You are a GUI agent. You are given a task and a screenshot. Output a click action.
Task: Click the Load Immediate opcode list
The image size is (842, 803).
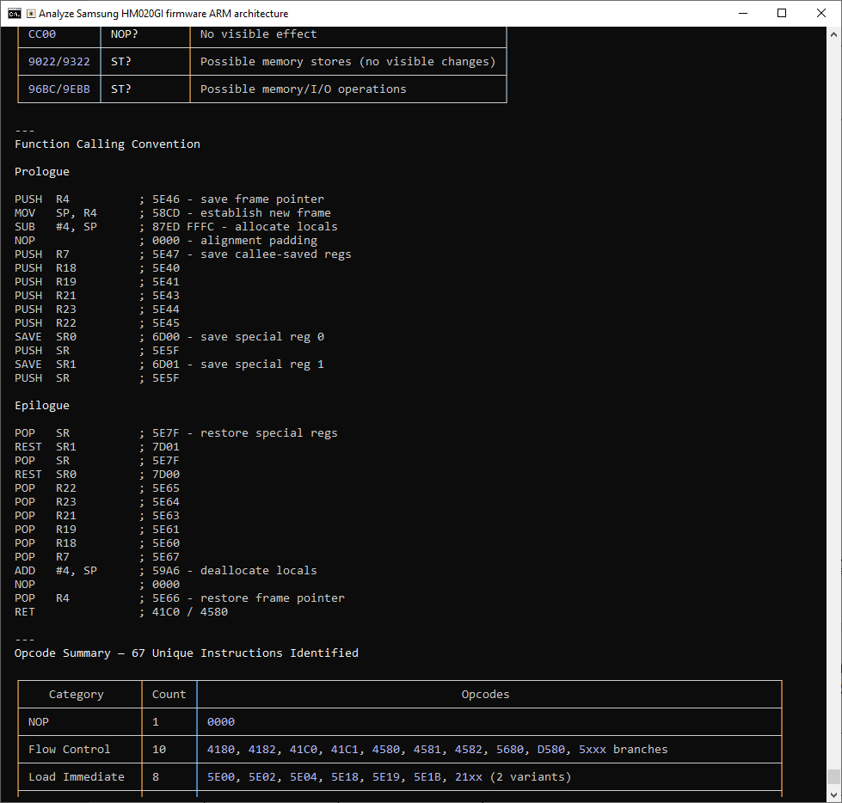(390, 776)
